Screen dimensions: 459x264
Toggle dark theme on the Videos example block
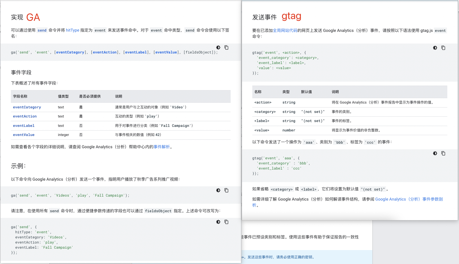coord(218,190)
